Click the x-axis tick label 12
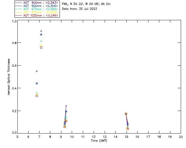 [x=94, y=137]
